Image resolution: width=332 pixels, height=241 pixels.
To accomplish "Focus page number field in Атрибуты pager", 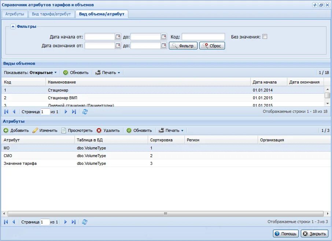I will click(x=45, y=222).
